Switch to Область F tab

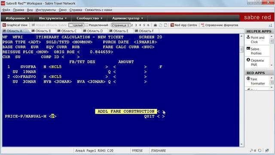pyautogui.click(x=144, y=31)
